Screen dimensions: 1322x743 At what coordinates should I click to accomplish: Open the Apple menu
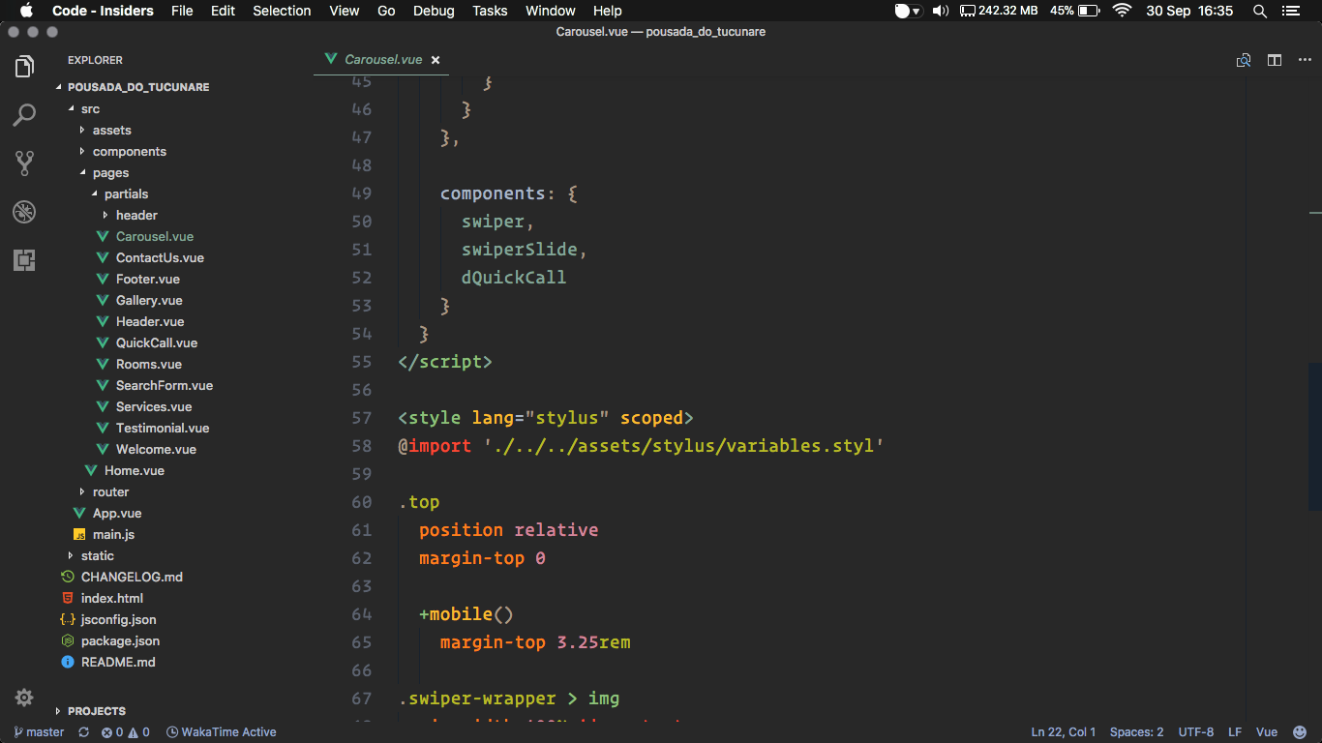(x=26, y=11)
